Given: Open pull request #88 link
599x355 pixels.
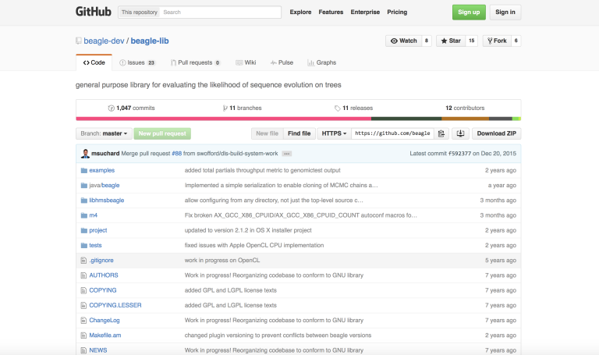Looking at the screenshot, I should [x=177, y=154].
